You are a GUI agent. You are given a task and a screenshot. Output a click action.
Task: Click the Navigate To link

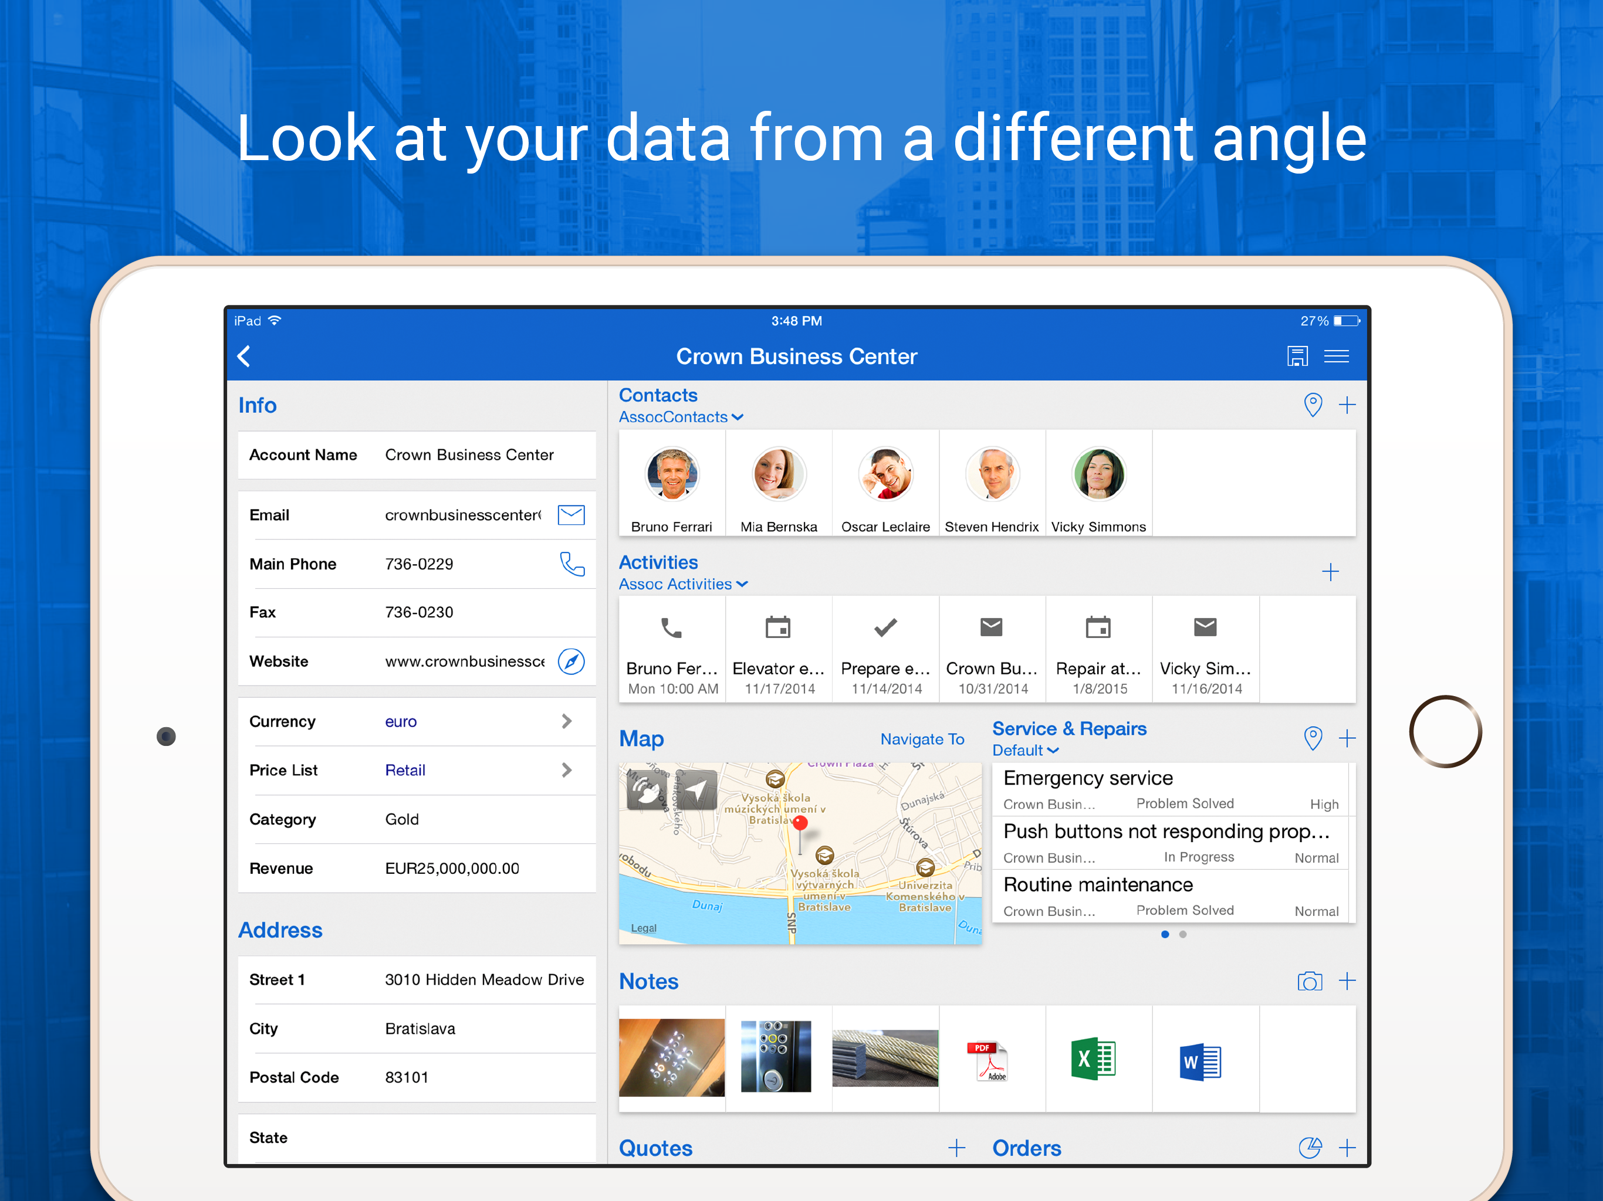pos(922,739)
